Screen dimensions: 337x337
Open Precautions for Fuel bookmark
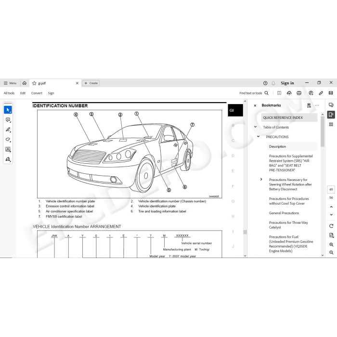291,244
